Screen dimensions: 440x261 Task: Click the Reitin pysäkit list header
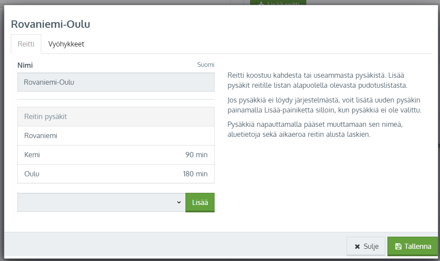tap(116, 117)
